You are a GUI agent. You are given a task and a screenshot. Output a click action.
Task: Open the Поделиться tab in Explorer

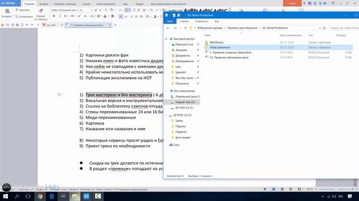[201, 21]
